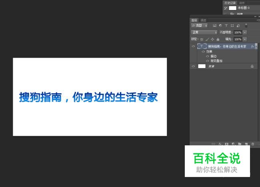Viewport: 260px width, 187px height.
Task: Open the fill slider arrow
Action: tap(245, 39)
